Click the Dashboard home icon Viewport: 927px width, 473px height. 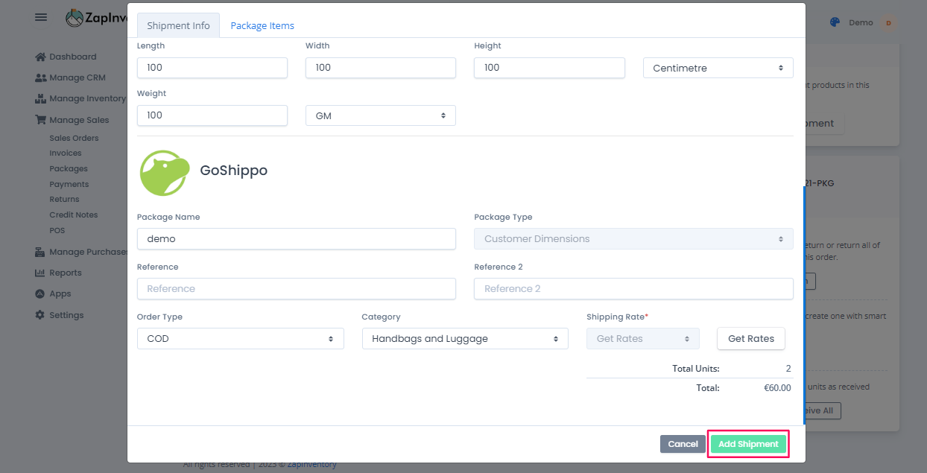[x=40, y=57]
